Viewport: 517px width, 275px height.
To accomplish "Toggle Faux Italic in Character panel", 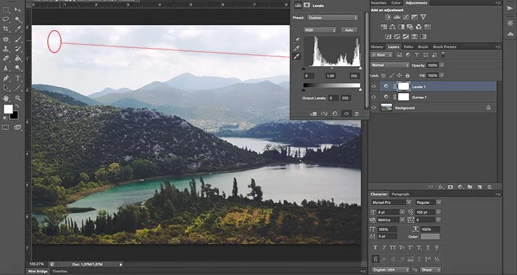I will 384,247.
